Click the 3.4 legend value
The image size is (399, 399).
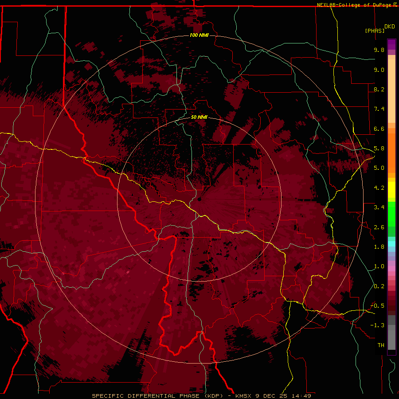(x=379, y=207)
